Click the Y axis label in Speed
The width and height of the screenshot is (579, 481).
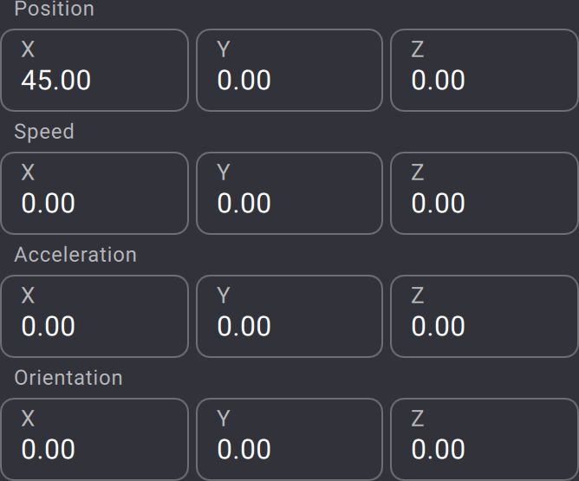[x=223, y=172]
